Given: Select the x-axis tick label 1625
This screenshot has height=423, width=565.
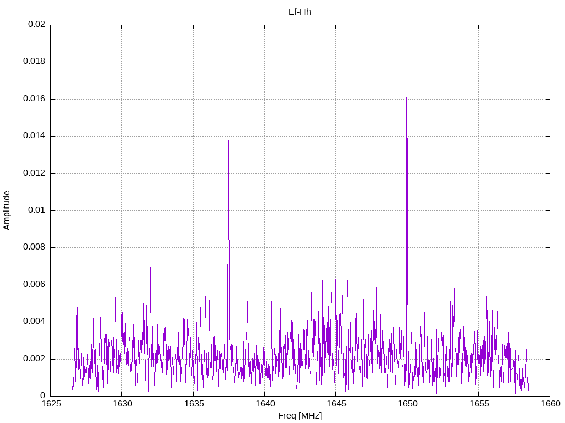Looking at the screenshot, I should pos(51,404).
